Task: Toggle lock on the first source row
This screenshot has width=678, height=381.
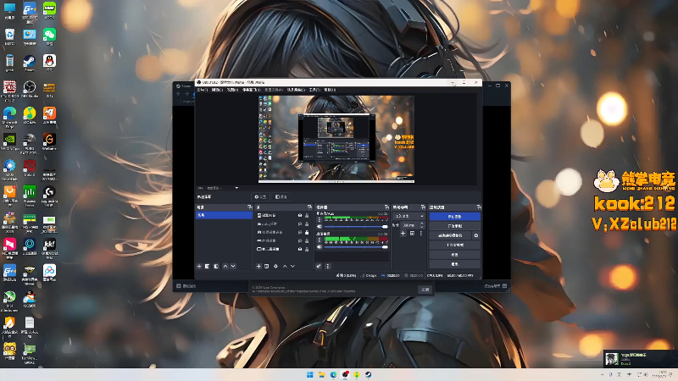Action: pos(307,215)
